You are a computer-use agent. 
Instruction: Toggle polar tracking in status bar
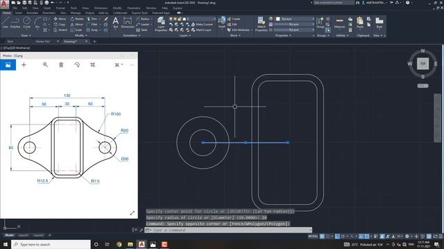tap(343, 237)
